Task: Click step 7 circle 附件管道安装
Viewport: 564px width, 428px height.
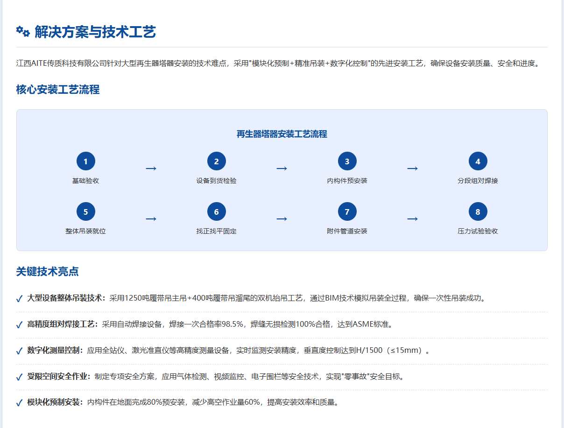Action: (347, 212)
